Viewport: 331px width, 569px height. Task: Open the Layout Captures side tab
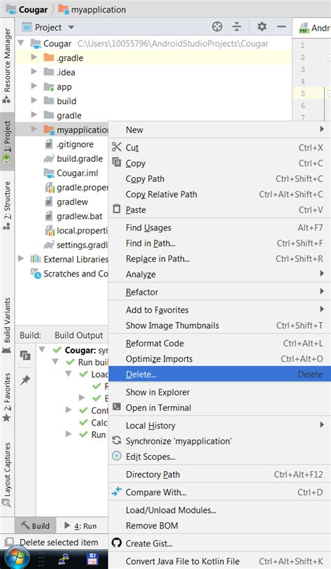tap(7, 474)
